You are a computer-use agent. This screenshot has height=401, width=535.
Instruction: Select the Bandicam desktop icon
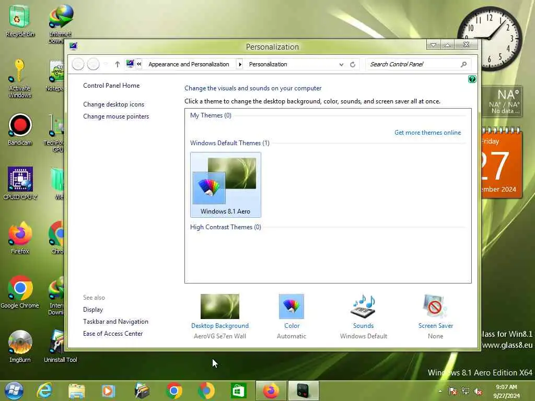click(19, 129)
